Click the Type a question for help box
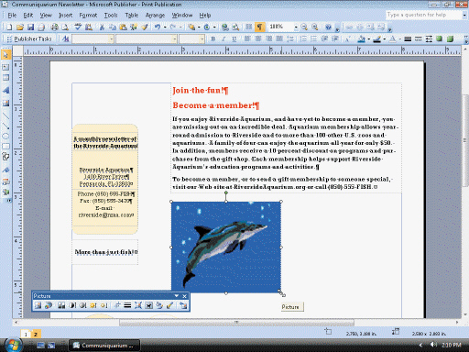 (x=425, y=15)
